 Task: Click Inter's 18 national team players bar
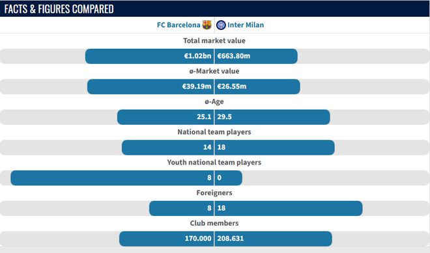click(x=274, y=147)
